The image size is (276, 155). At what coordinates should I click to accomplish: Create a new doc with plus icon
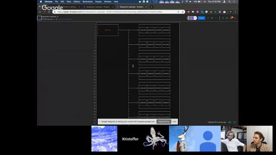point(235,18)
